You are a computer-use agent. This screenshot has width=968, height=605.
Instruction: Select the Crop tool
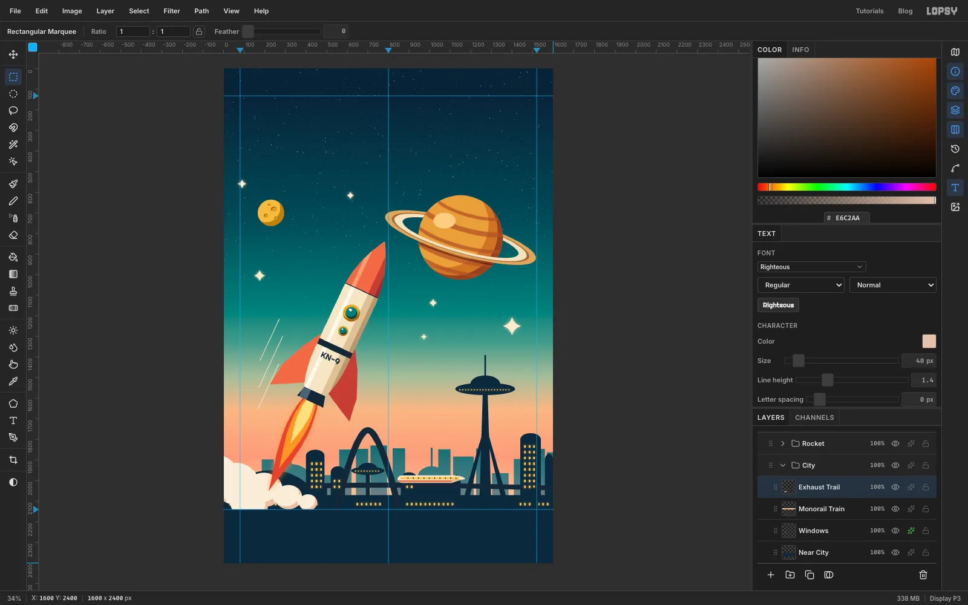pyautogui.click(x=13, y=460)
